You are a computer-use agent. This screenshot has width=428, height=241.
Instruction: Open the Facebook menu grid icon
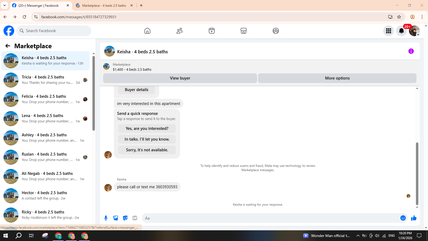coord(389,31)
